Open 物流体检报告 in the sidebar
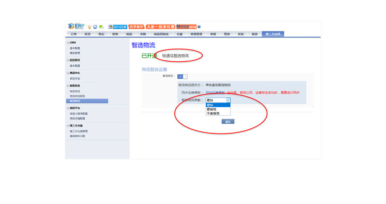386x204 pixels. click(x=77, y=96)
